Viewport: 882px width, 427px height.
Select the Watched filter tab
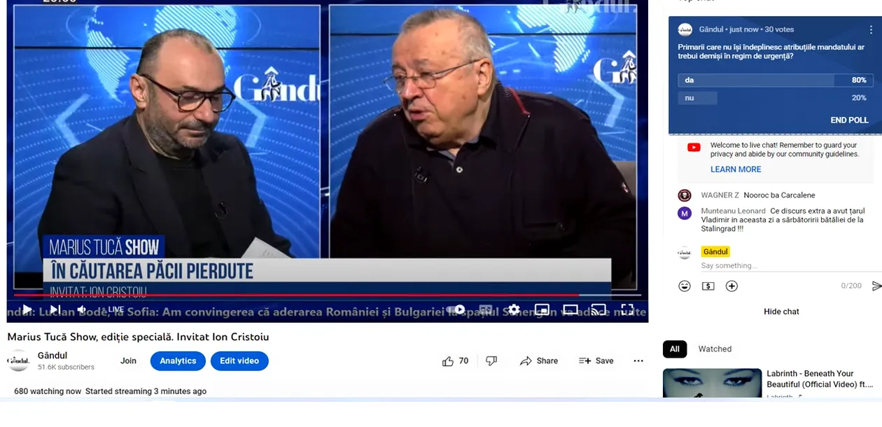click(715, 349)
